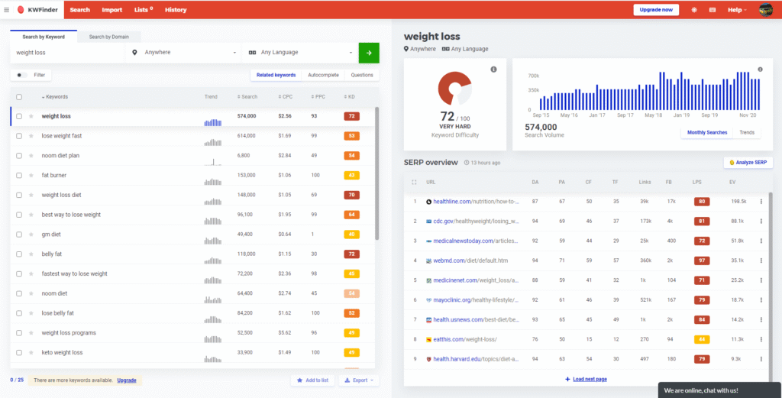Image resolution: width=782 pixels, height=398 pixels.
Task: Click the green search arrow button
Action: point(369,53)
